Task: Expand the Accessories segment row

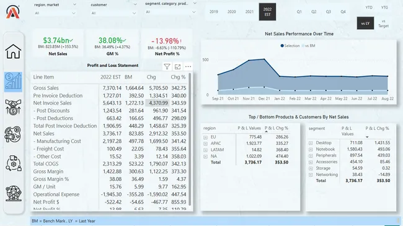Action: click(x=311, y=162)
